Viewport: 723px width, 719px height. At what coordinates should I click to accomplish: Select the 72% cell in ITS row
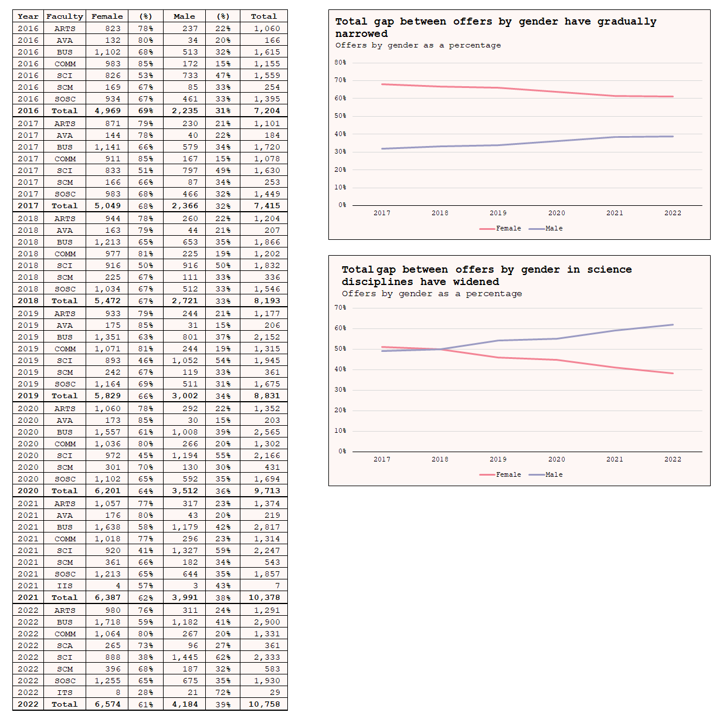click(x=223, y=693)
